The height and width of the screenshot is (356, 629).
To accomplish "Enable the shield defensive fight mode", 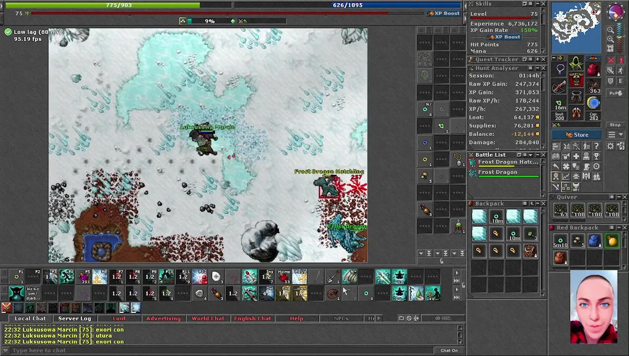I will pyautogui.click(x=611, y=81).
